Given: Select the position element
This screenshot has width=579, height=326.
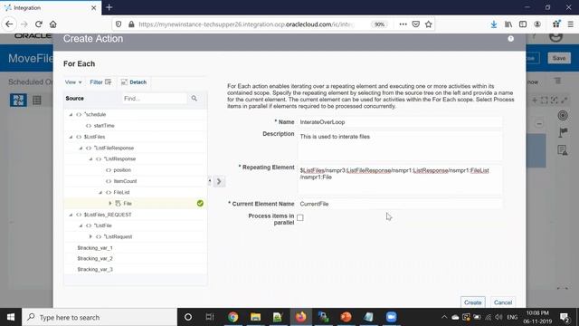Looking at the screenshot, I should [122, 170].
